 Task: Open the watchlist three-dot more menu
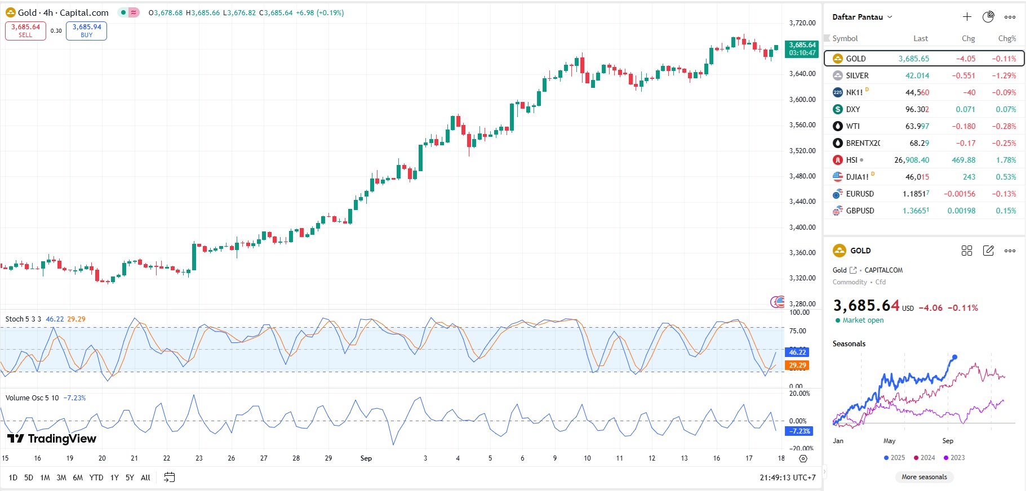1010,17
